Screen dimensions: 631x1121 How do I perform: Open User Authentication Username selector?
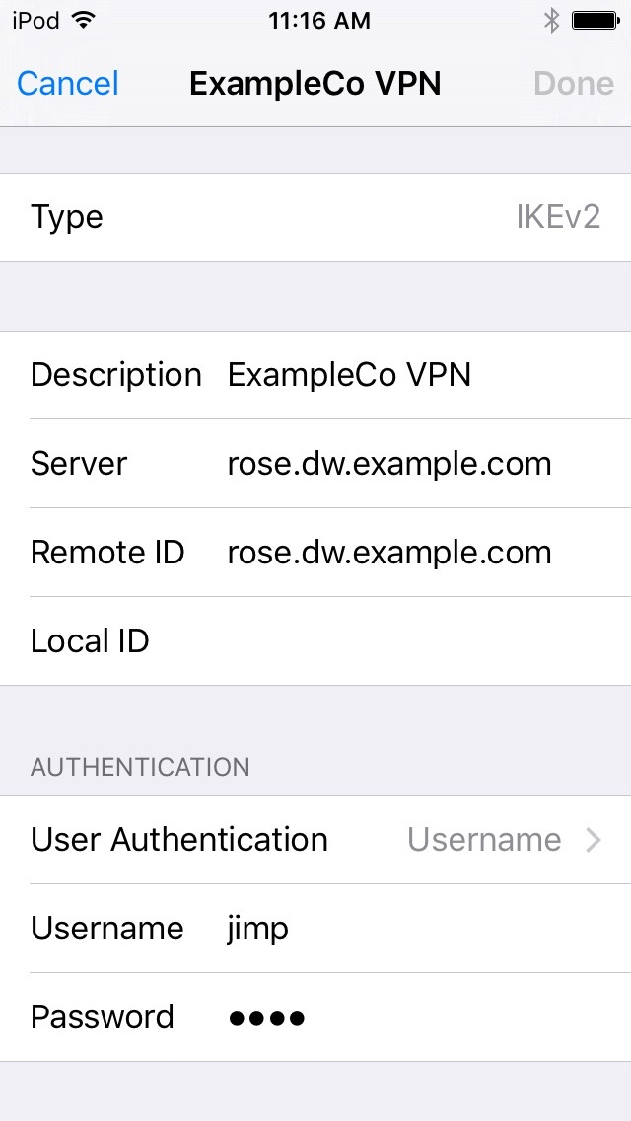point(483,840)
